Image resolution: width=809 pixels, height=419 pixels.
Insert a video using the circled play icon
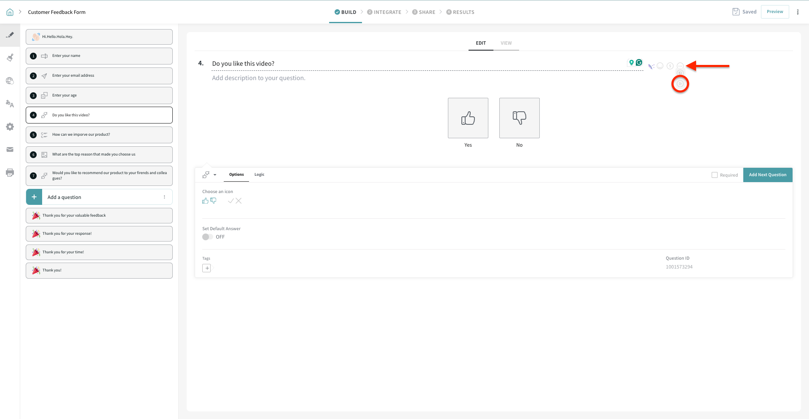(680, 84)
